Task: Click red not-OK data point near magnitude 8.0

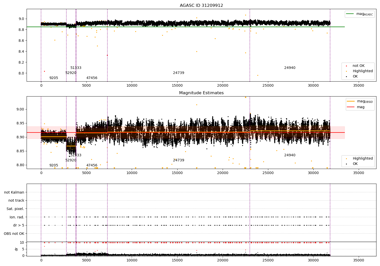Action: [x=44, y=71]
